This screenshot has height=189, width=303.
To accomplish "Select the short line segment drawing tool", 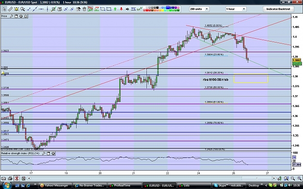I will (29, 9).
